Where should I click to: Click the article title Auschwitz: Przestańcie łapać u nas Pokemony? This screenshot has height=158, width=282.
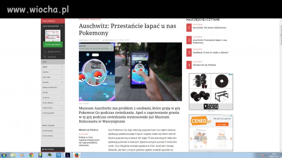(x=127, y=29)
